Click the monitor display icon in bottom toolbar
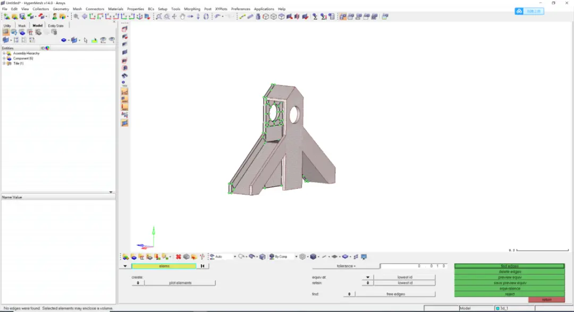 364,257
